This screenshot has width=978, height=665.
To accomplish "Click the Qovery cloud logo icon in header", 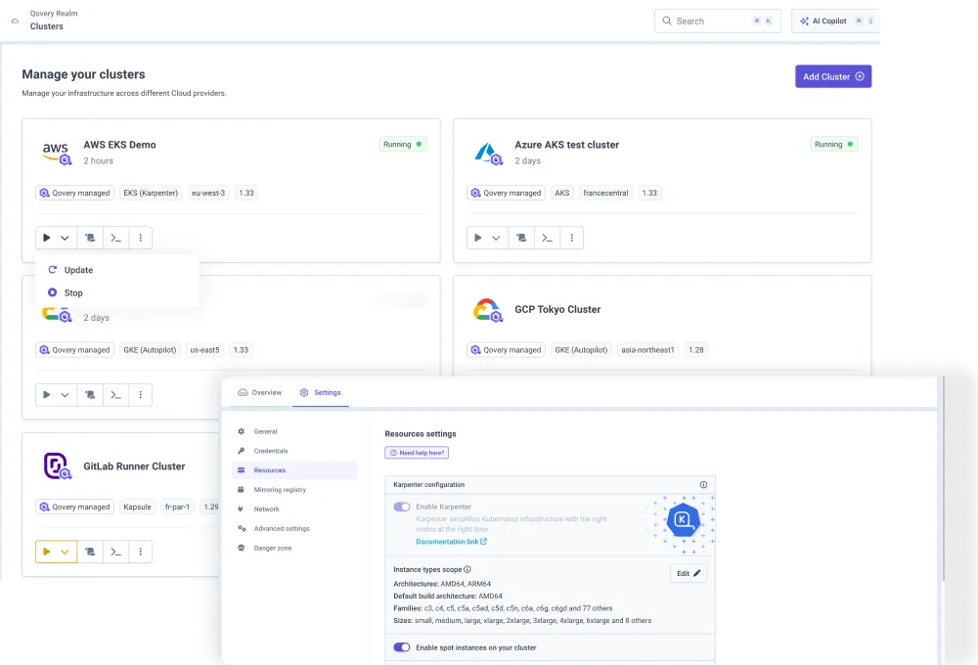I will [15, 21].
